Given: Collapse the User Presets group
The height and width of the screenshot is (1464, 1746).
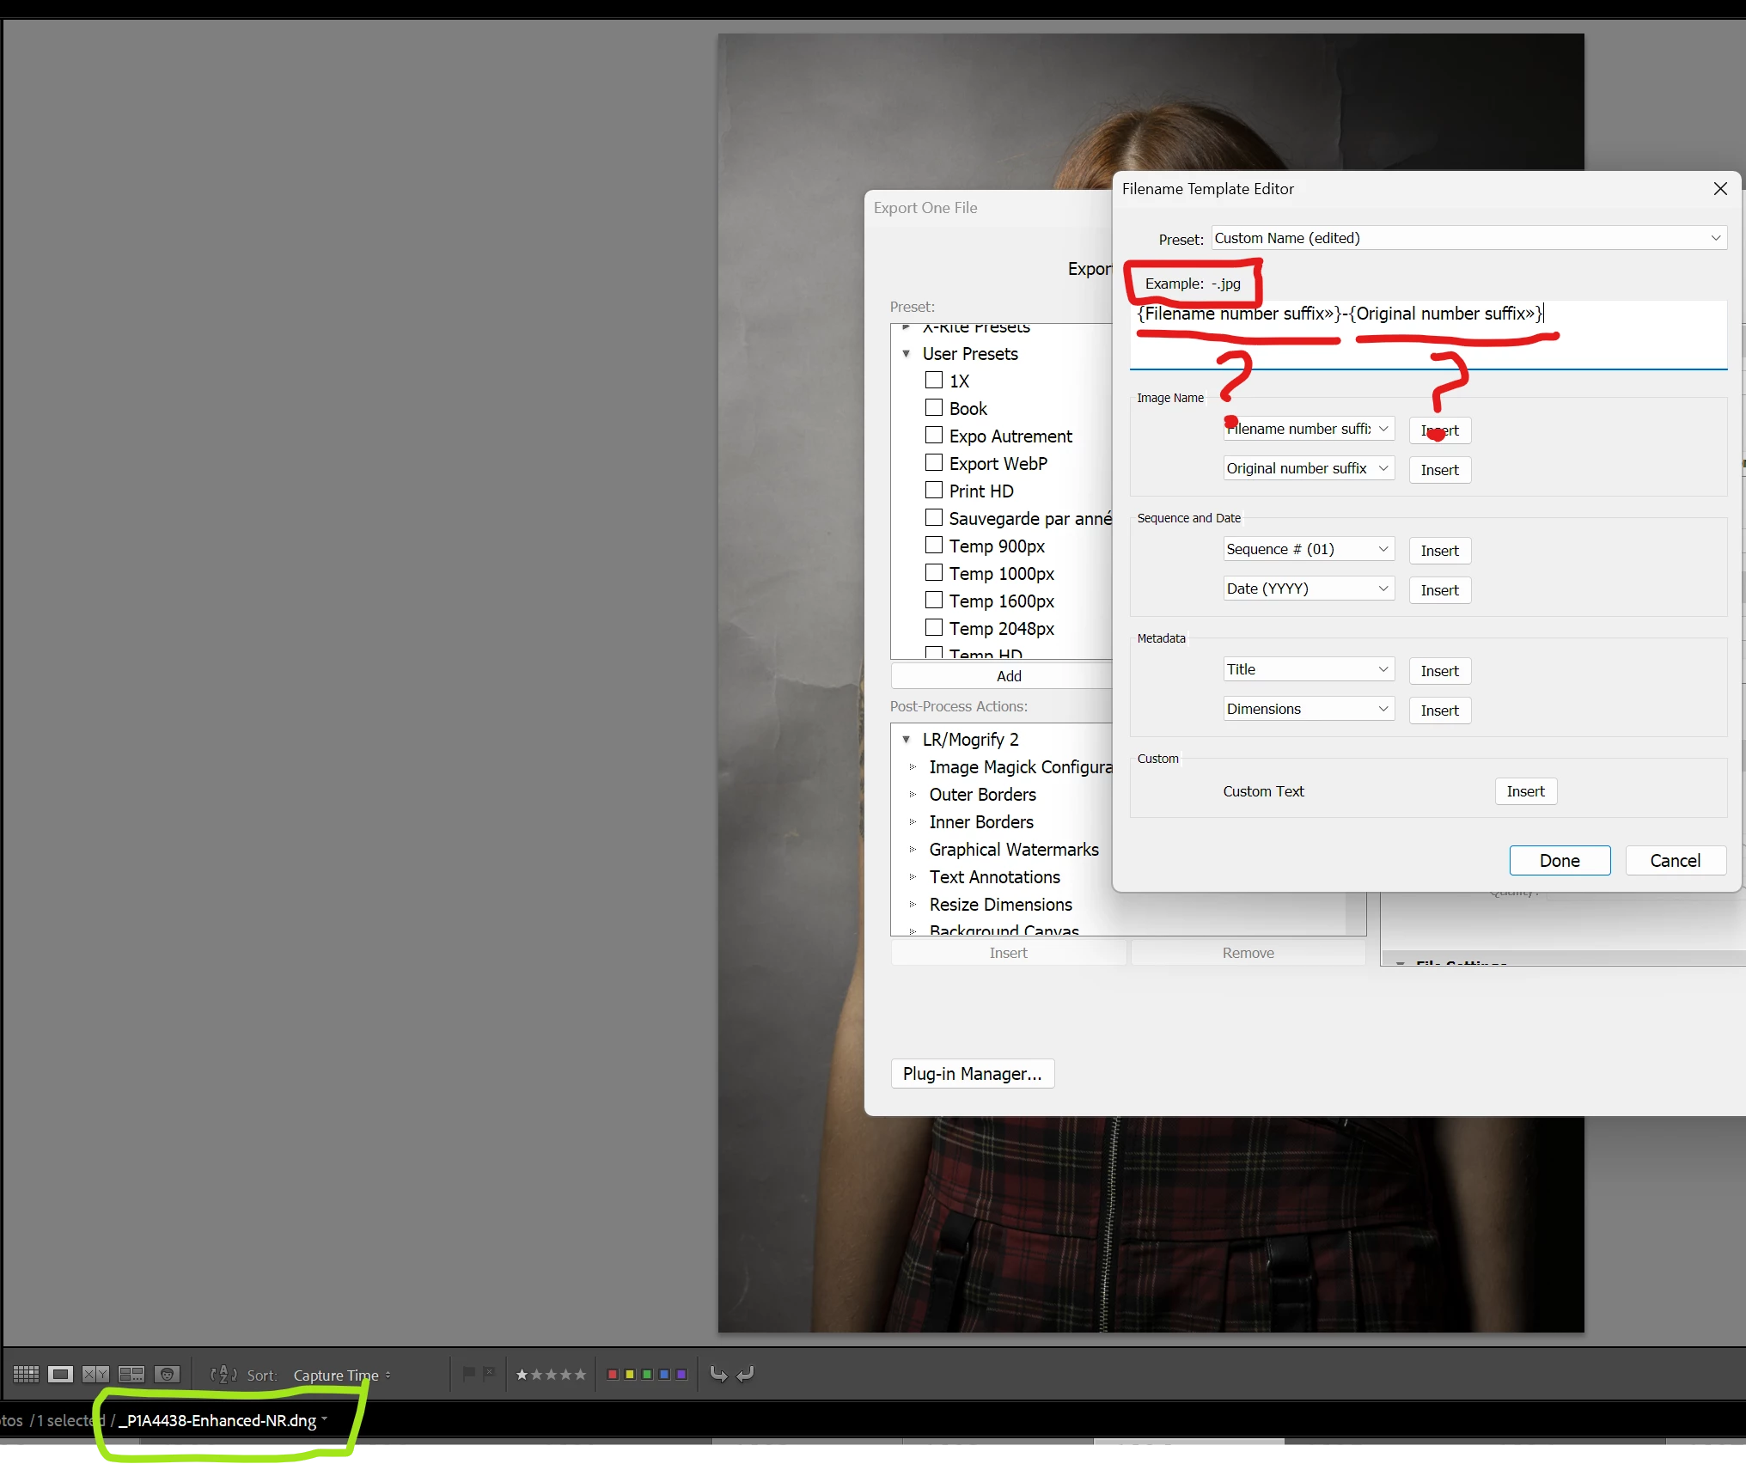Looking at the screenshot, I should 906,353.
